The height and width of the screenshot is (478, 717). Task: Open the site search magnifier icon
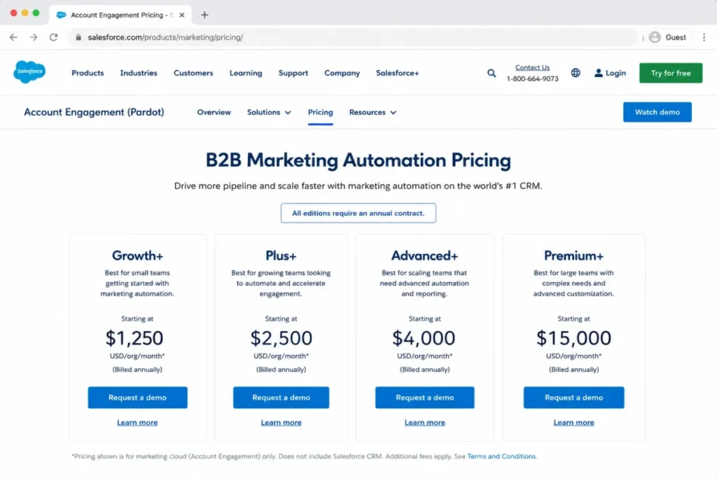(x=491, y=73)
